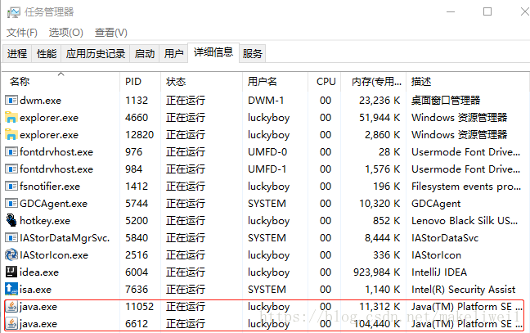Click the hotkey.exe process icon

tap(11, 220)
